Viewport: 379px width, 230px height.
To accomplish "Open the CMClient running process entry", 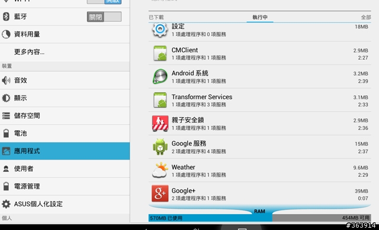I will [x=260, y=53].
